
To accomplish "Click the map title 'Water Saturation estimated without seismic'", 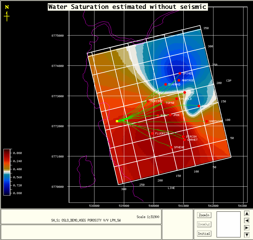I will tap(127, 7).
